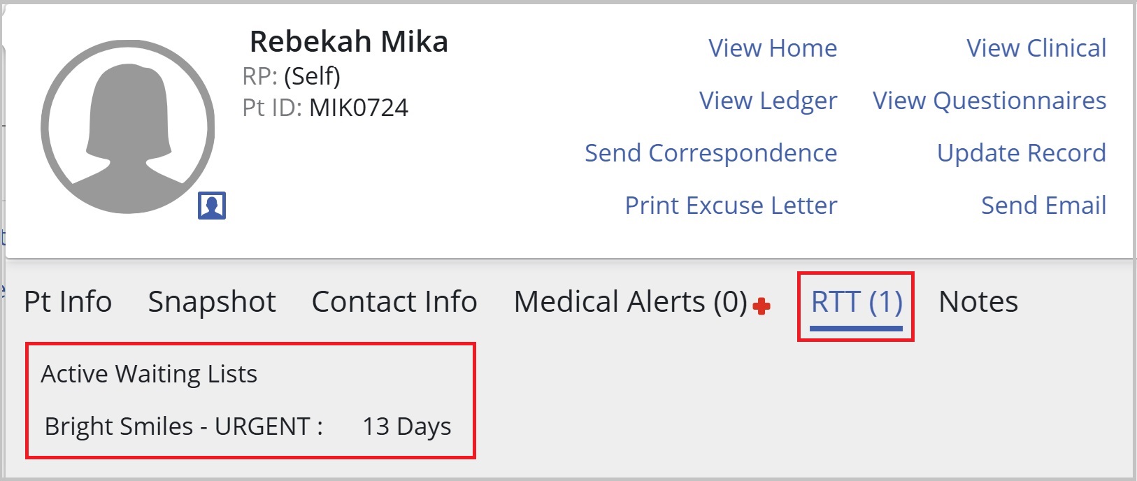The image size is (1137, 481).
Task: Click the Send Email link
Action: [x=1044, y=206]
